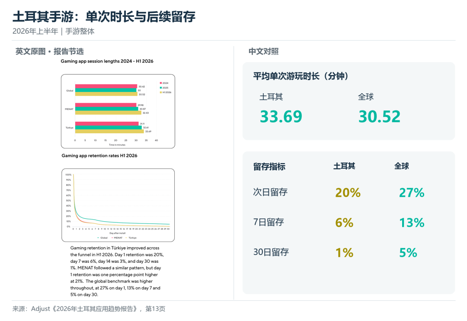Click the row label 30日留存
This screenshot has height=321, width=467.
point(271,252)
